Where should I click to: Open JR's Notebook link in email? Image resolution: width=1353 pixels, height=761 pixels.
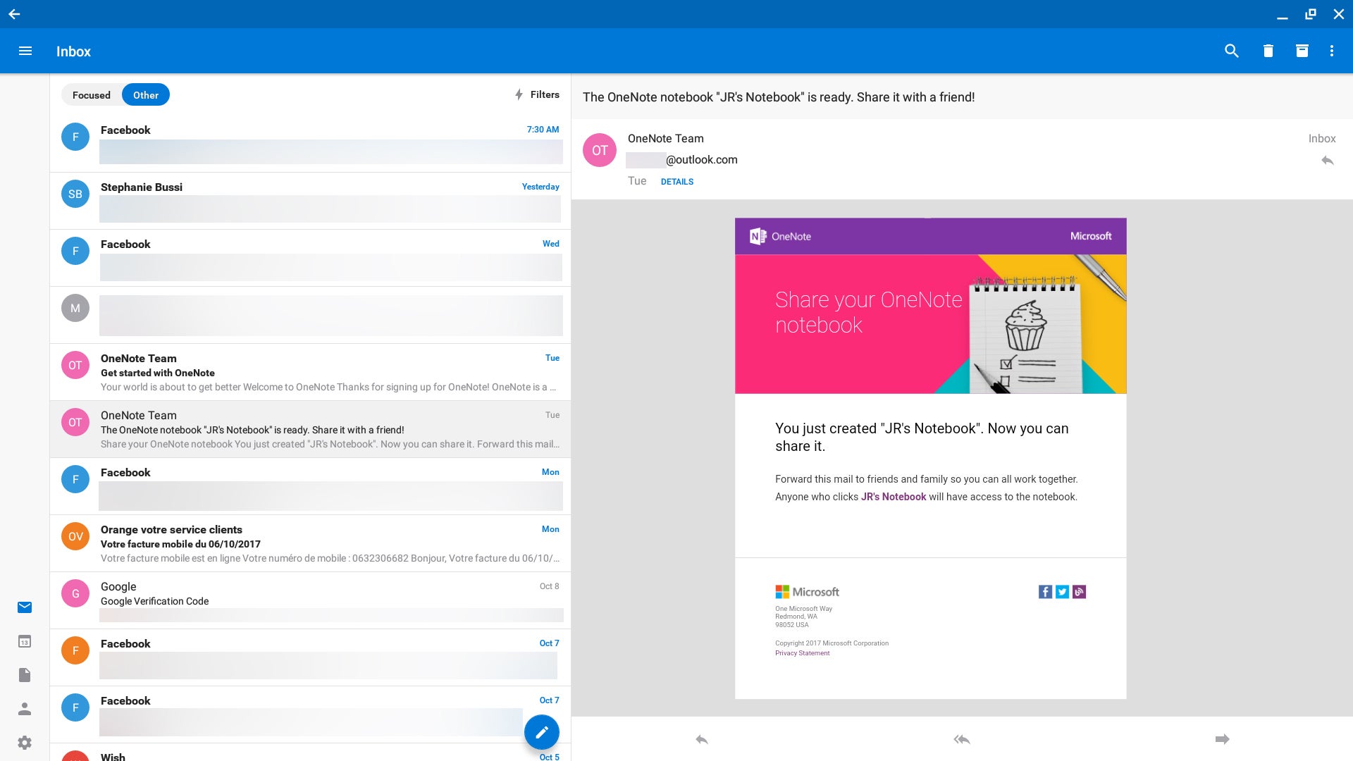894,497
